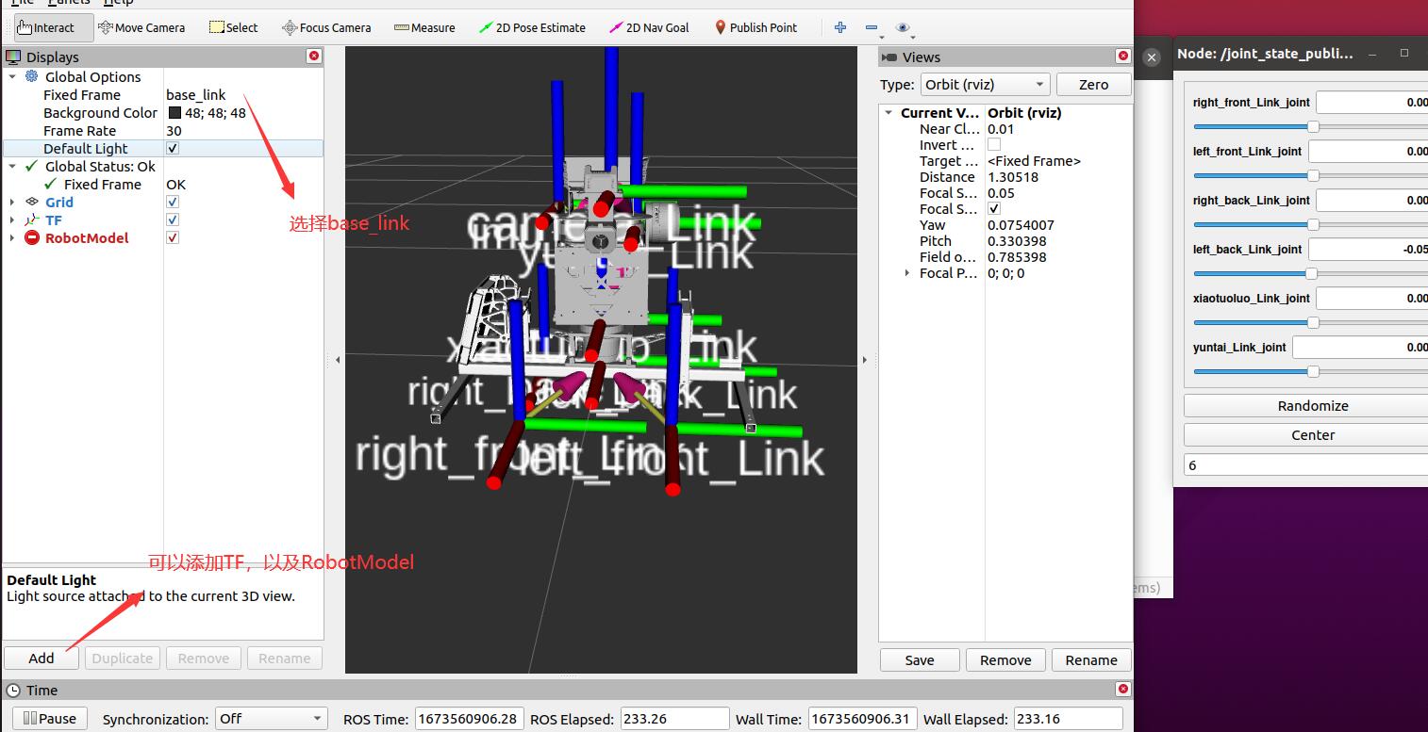The image size is (1428, 732).
Task: Pick the Measure tool
Action: (x=424, y=27)
